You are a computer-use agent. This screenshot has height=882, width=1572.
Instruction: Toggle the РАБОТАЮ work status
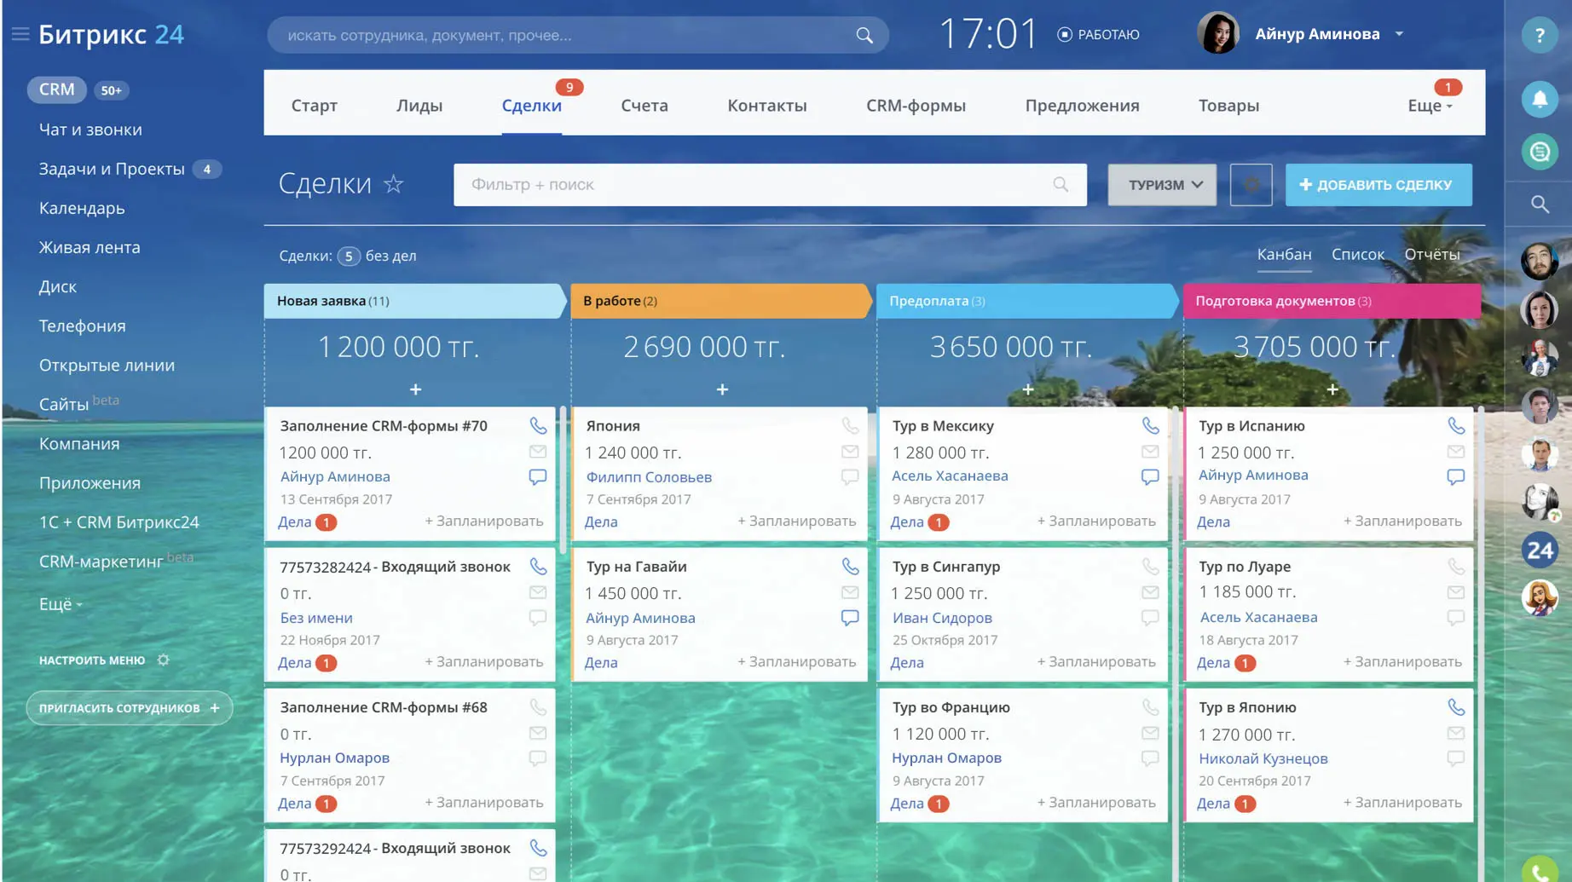(1098, 34)
